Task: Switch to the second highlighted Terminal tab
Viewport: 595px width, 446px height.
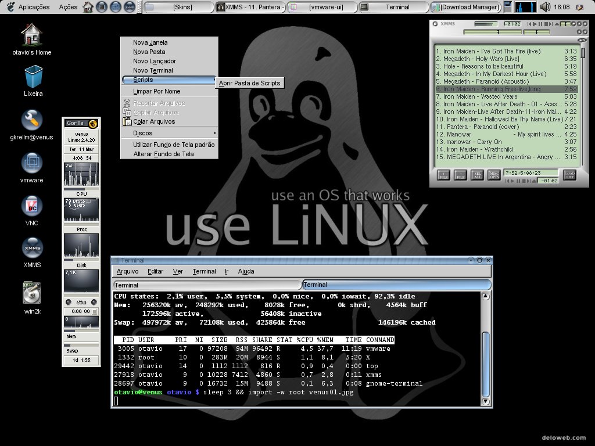Action: click(396, 285)
